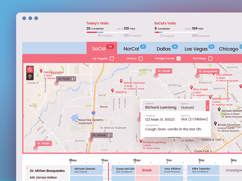Click the NorCal tab 27 badge
This screenshot has width=242, height=181.
click(x=143, y=47)
